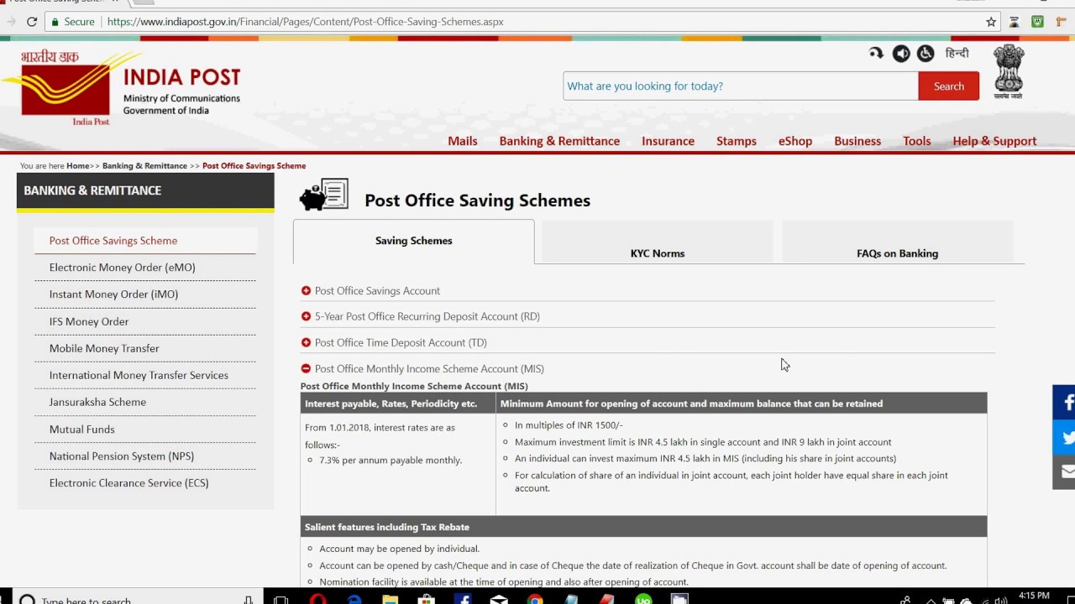1075x604 pixels.
Task: Open International Money Transfer Services in the sidebar
Action: (144, 375)
